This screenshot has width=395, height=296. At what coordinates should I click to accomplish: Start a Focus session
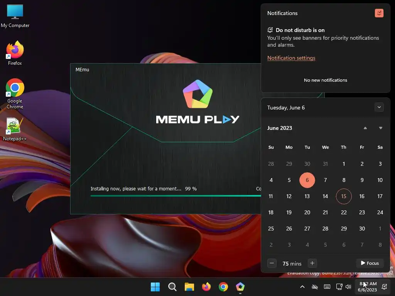coord(370,263)
